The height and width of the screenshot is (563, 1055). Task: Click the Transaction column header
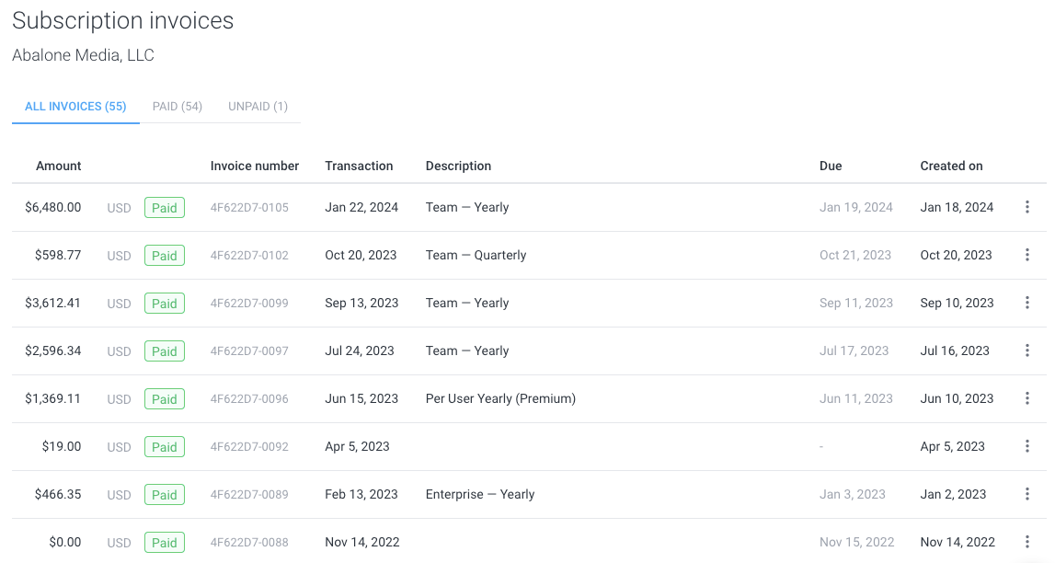click(359, 167)
